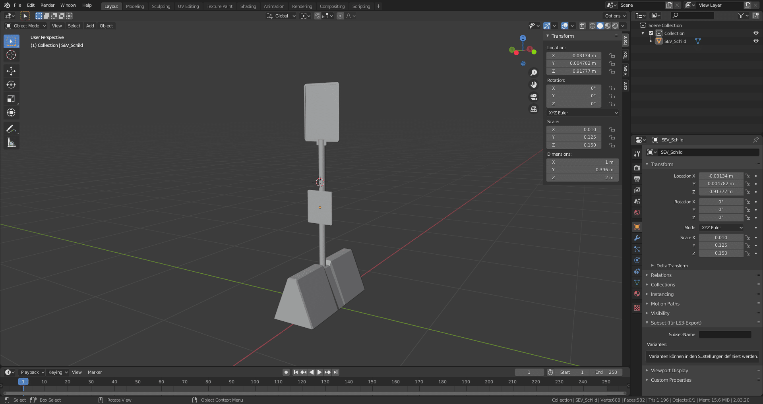Screen dimensions: 763x404
Task: Lock the X location value
Action: [x=612, y=56]
